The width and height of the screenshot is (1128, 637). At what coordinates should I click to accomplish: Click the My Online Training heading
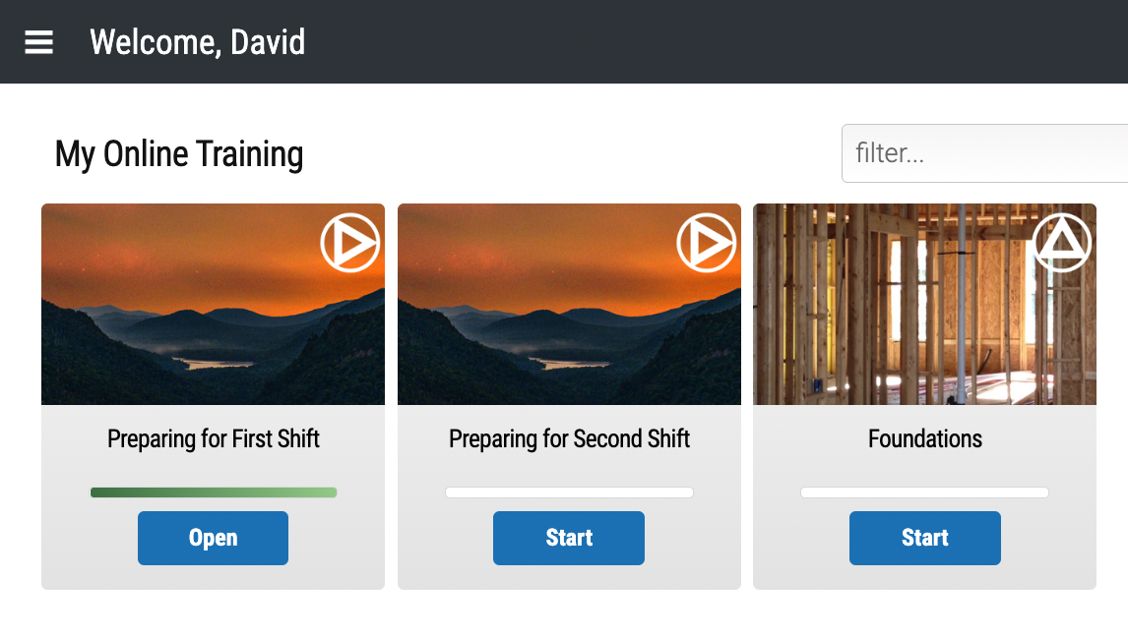[179, 153]
